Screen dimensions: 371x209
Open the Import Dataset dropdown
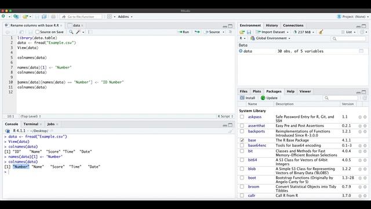pyautogui.click(x=272, y=32)
